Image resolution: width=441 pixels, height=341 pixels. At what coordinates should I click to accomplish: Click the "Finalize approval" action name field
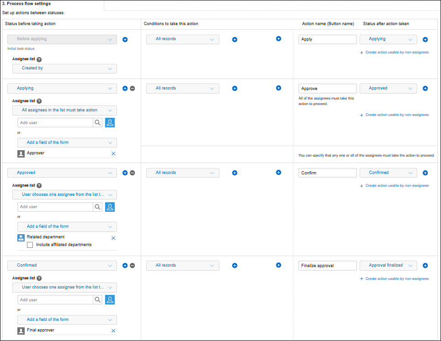(x=327, y=265)
